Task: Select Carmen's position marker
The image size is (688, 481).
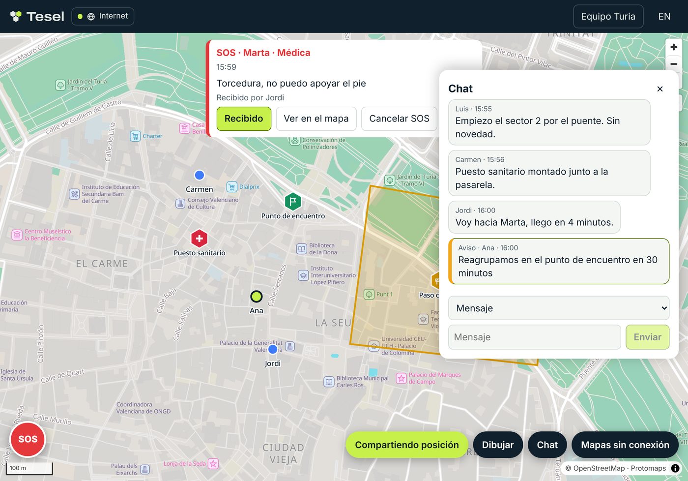Action: [199, 175]
